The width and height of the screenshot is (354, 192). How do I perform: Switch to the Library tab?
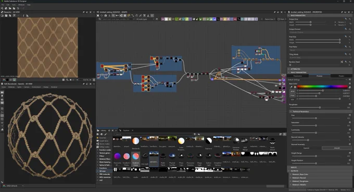point(104,130)
